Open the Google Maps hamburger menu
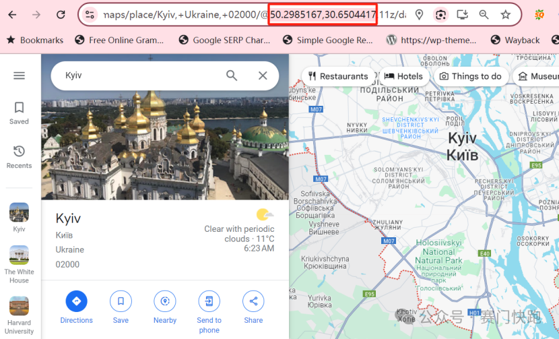559x339 pixels. pyautogui.click(x=19, y=75)
